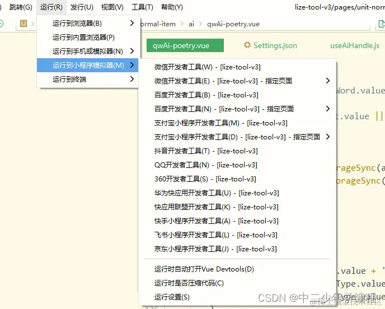Screen dimensions: 385x309
Task: Click the Settings.json gear icon
Action: [247, 45]
